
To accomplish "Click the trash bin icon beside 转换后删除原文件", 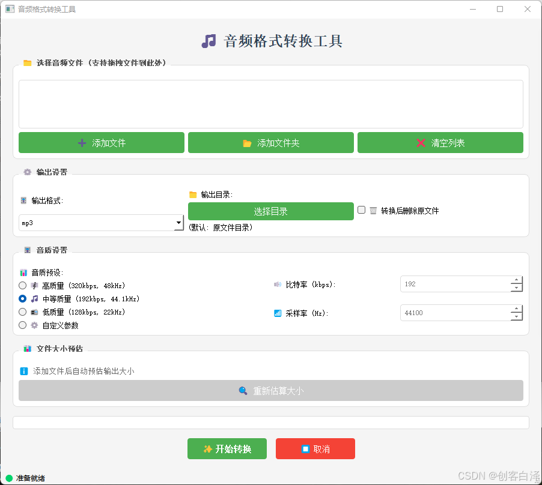I will pyautogui.click(x=373, y=211).
